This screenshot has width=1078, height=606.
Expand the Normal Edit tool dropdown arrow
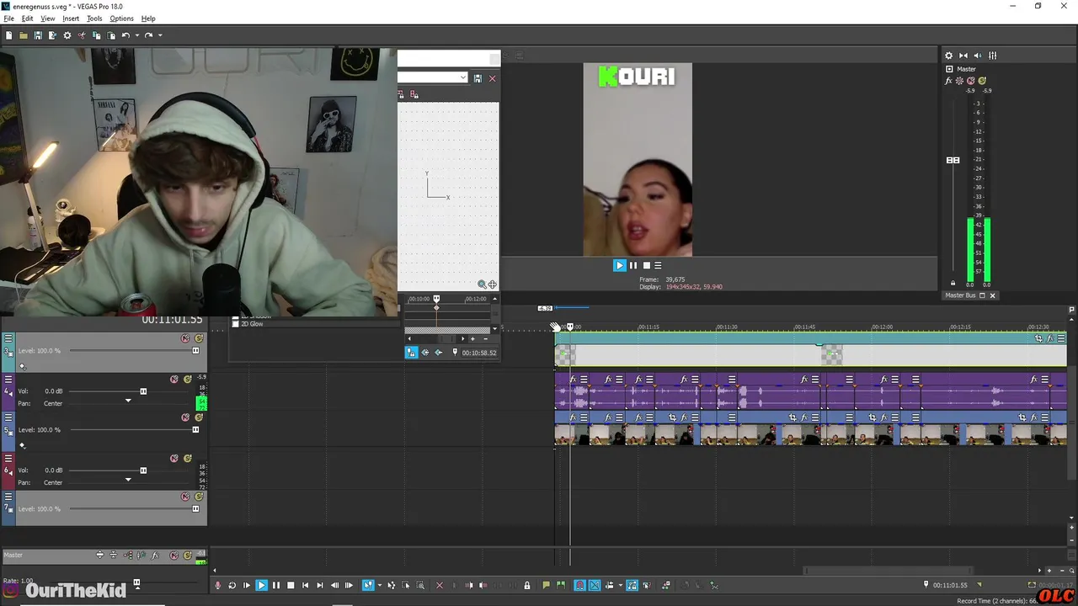click(x=380, y=585)
